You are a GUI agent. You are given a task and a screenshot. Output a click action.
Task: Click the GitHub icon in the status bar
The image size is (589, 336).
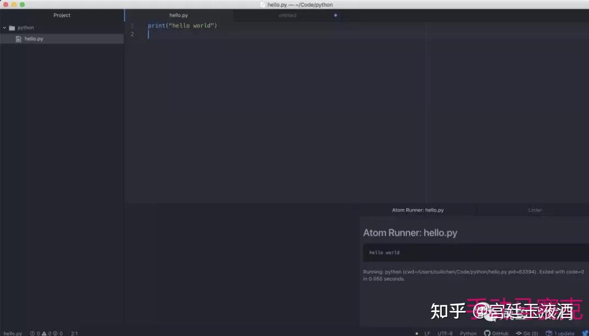(487, 333)
